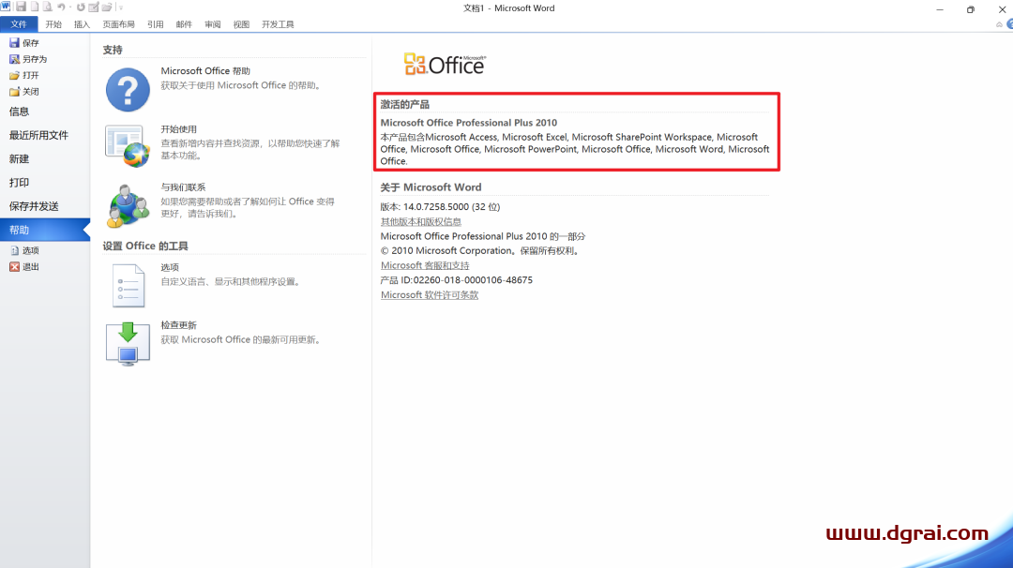1013x568 pixels.
Task: Click the Save icon in quick access toolbar
Action: coord(21,7)
